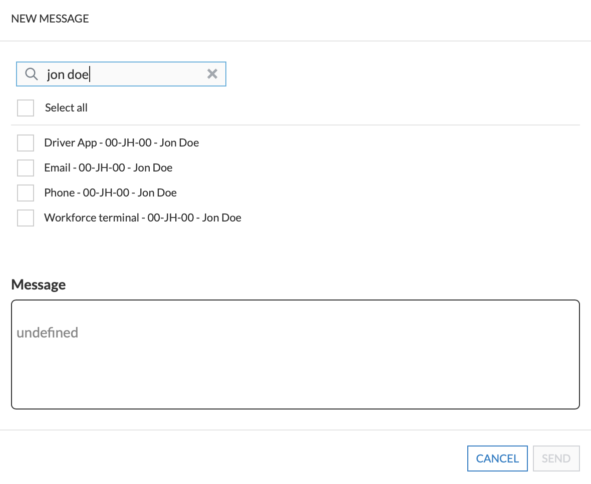Click the 'Phone - 00-JH-00 - Jon Doe' label
591x484 pixels.
pyautogui.click(x=110, y=193)
